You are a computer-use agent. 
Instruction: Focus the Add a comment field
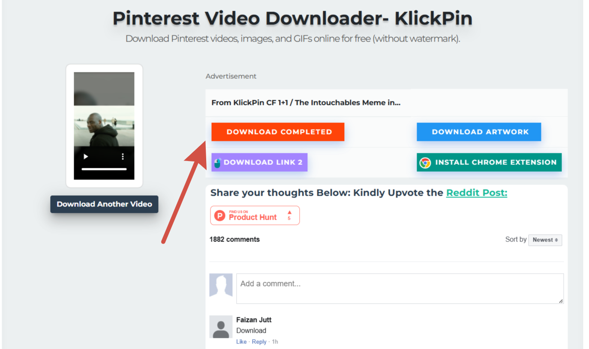[400, 289]
